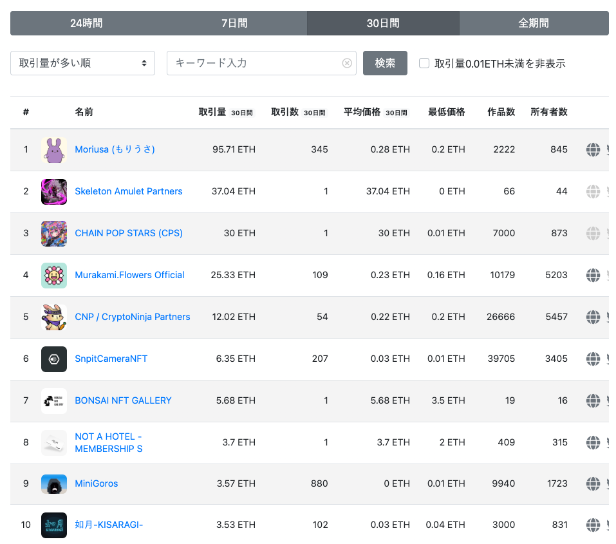Click the 名前 column header
The image size is (616, 544).
84,112
